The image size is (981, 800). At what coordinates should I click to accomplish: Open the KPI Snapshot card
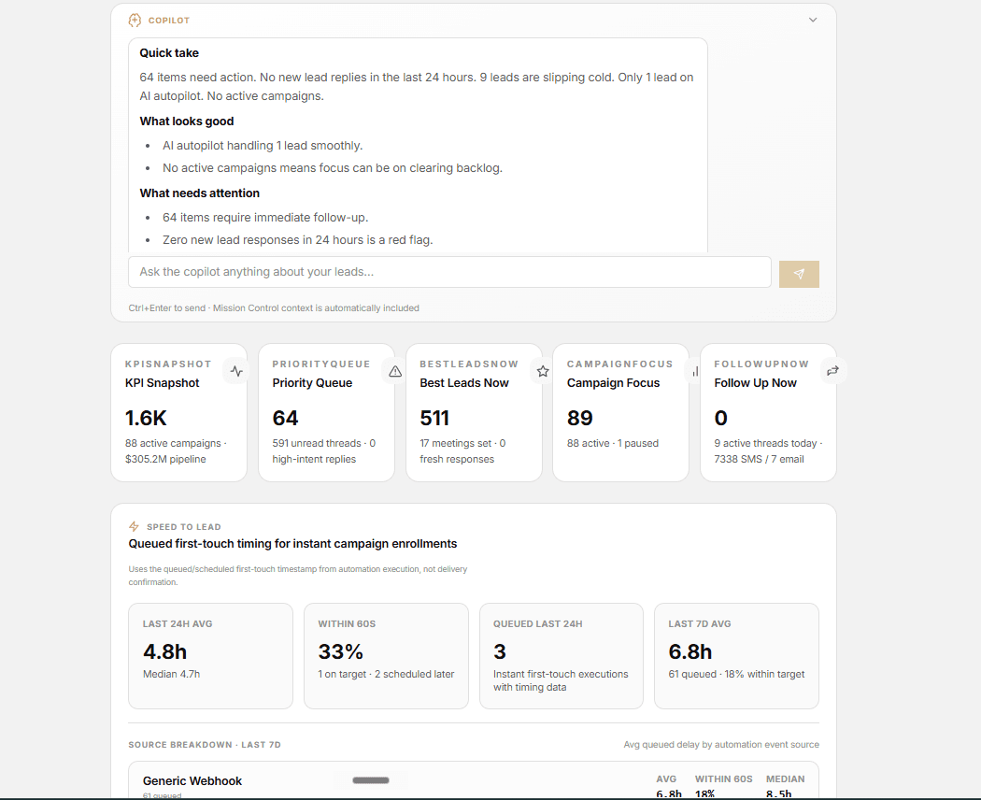[179, 412]
